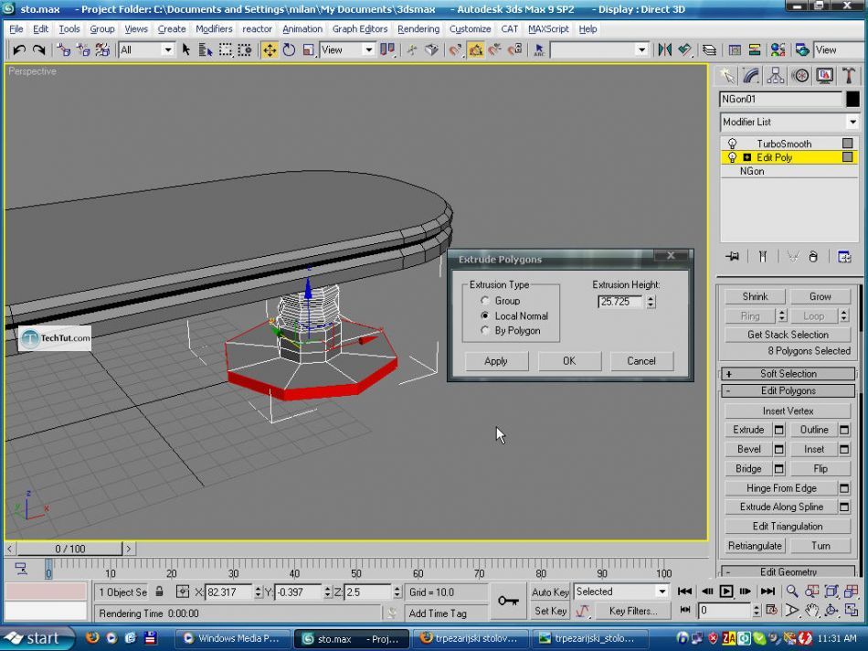The image size is (868, 651).
Task: Open the Create command panel tab
Action: (726, 75)
